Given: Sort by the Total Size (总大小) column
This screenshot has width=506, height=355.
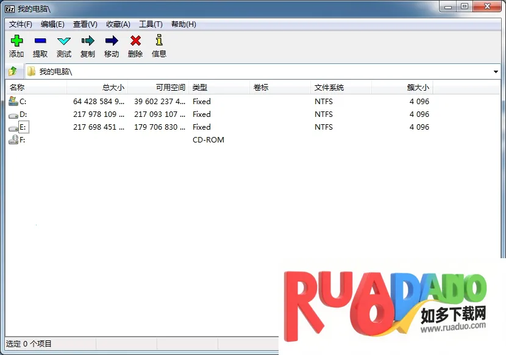Looking at the screenshot, I should coord(98,88).
